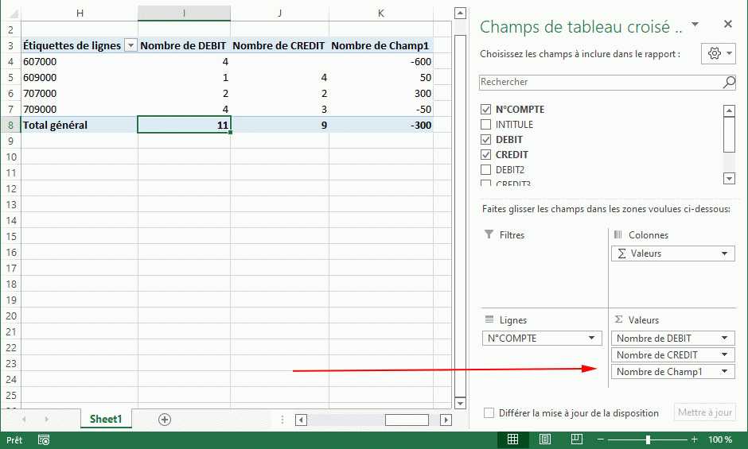748x449 pixels.
Task: Add a new sheet with the plus icon
Action: [165, 420]
